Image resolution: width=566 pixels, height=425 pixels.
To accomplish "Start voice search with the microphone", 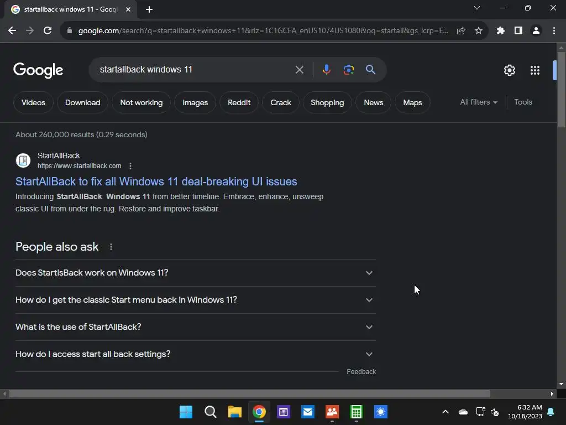I will pos(326,70).
